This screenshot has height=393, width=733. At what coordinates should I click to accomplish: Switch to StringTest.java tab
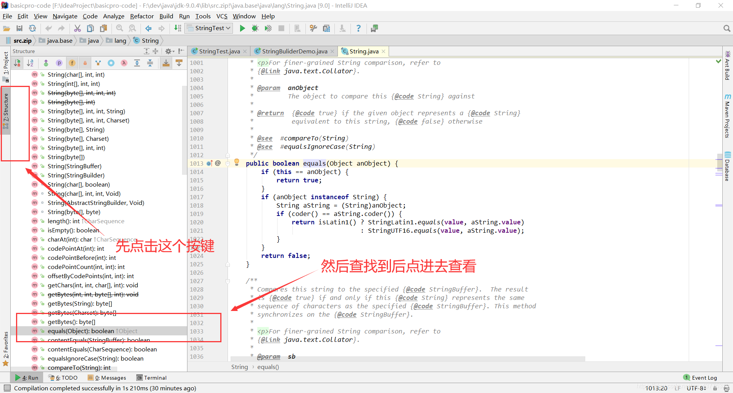[x=219, y=51]
